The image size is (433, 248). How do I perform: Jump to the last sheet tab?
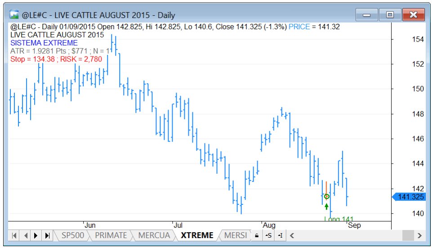(47, 235)
